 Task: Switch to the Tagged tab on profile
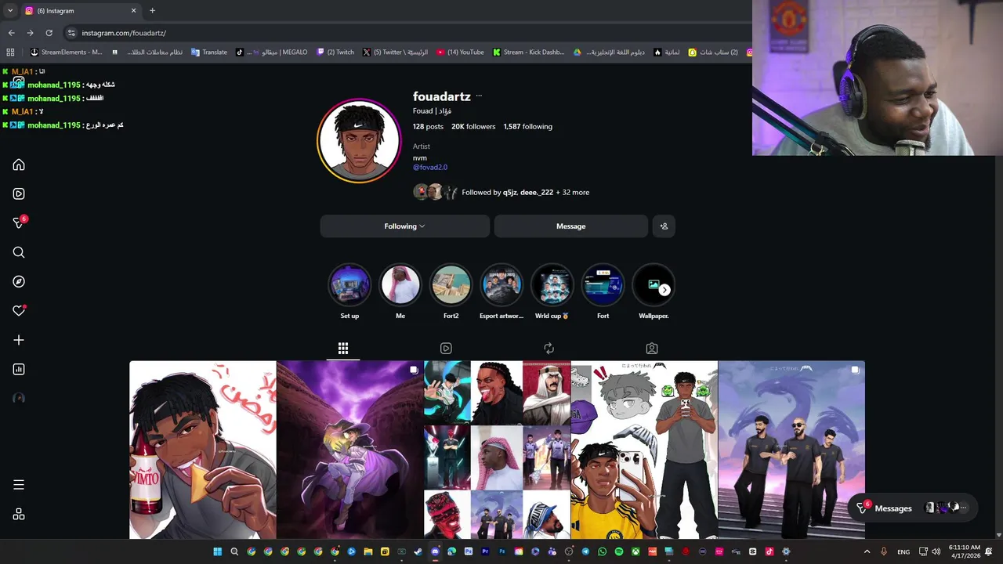tap(652, 349)
